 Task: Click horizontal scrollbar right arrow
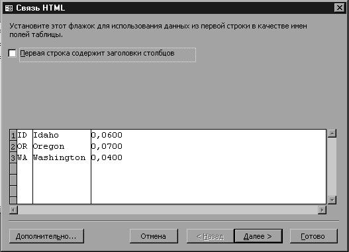[x=322, y=210]
